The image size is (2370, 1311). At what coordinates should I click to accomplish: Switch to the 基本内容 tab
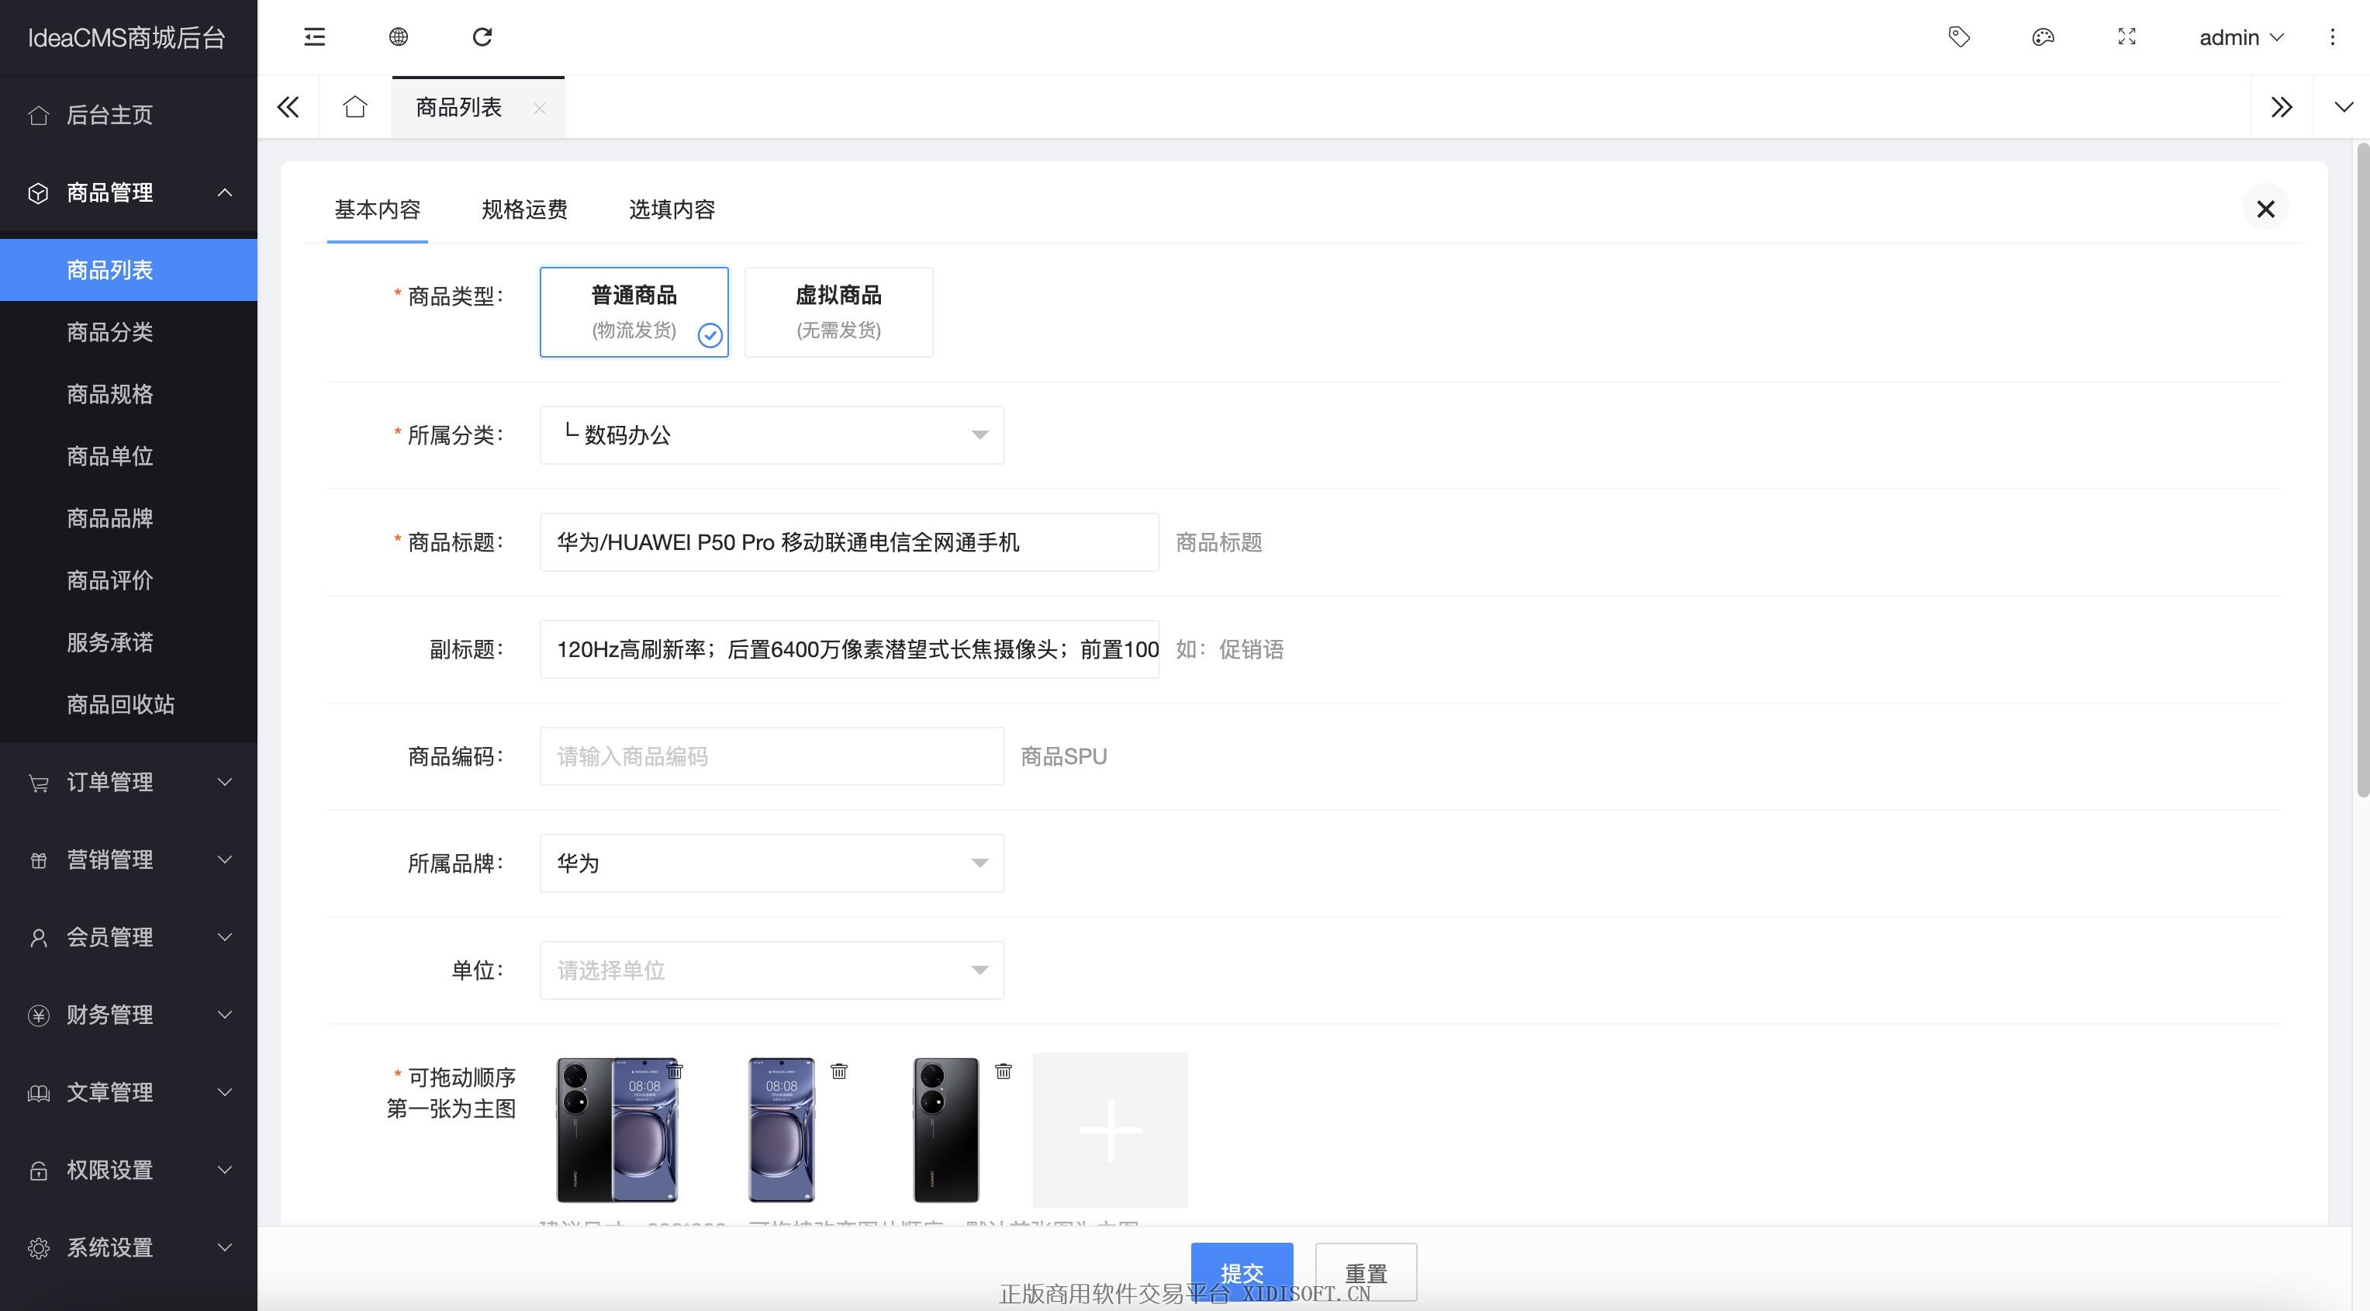pos(377,209)
